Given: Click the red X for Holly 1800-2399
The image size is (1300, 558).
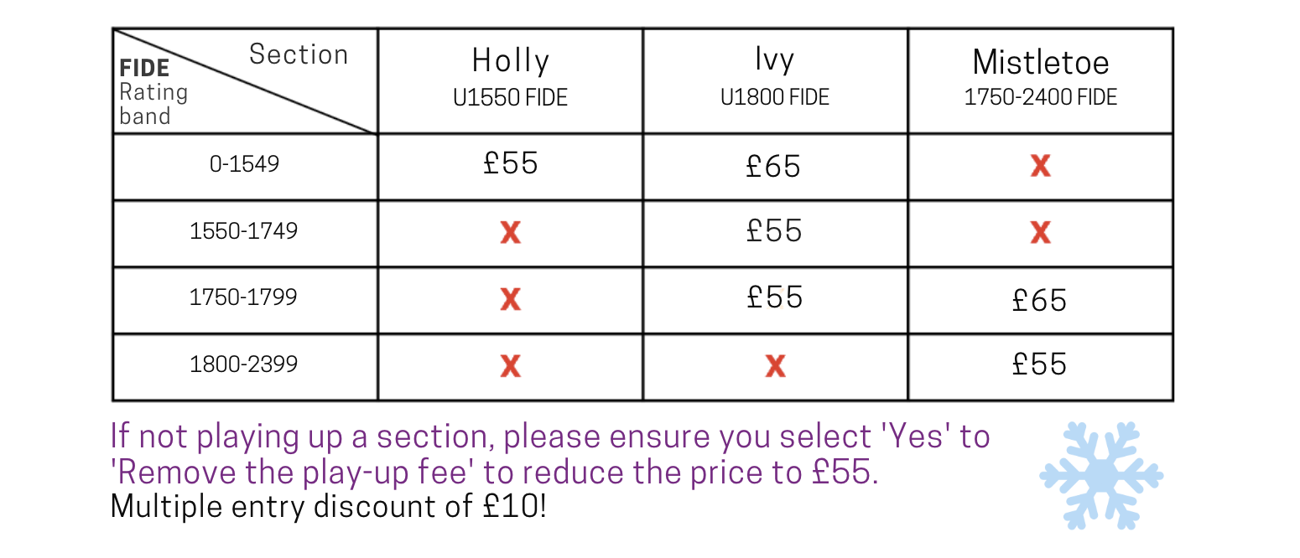Looking at the screenshot, I should pos(510,365).
